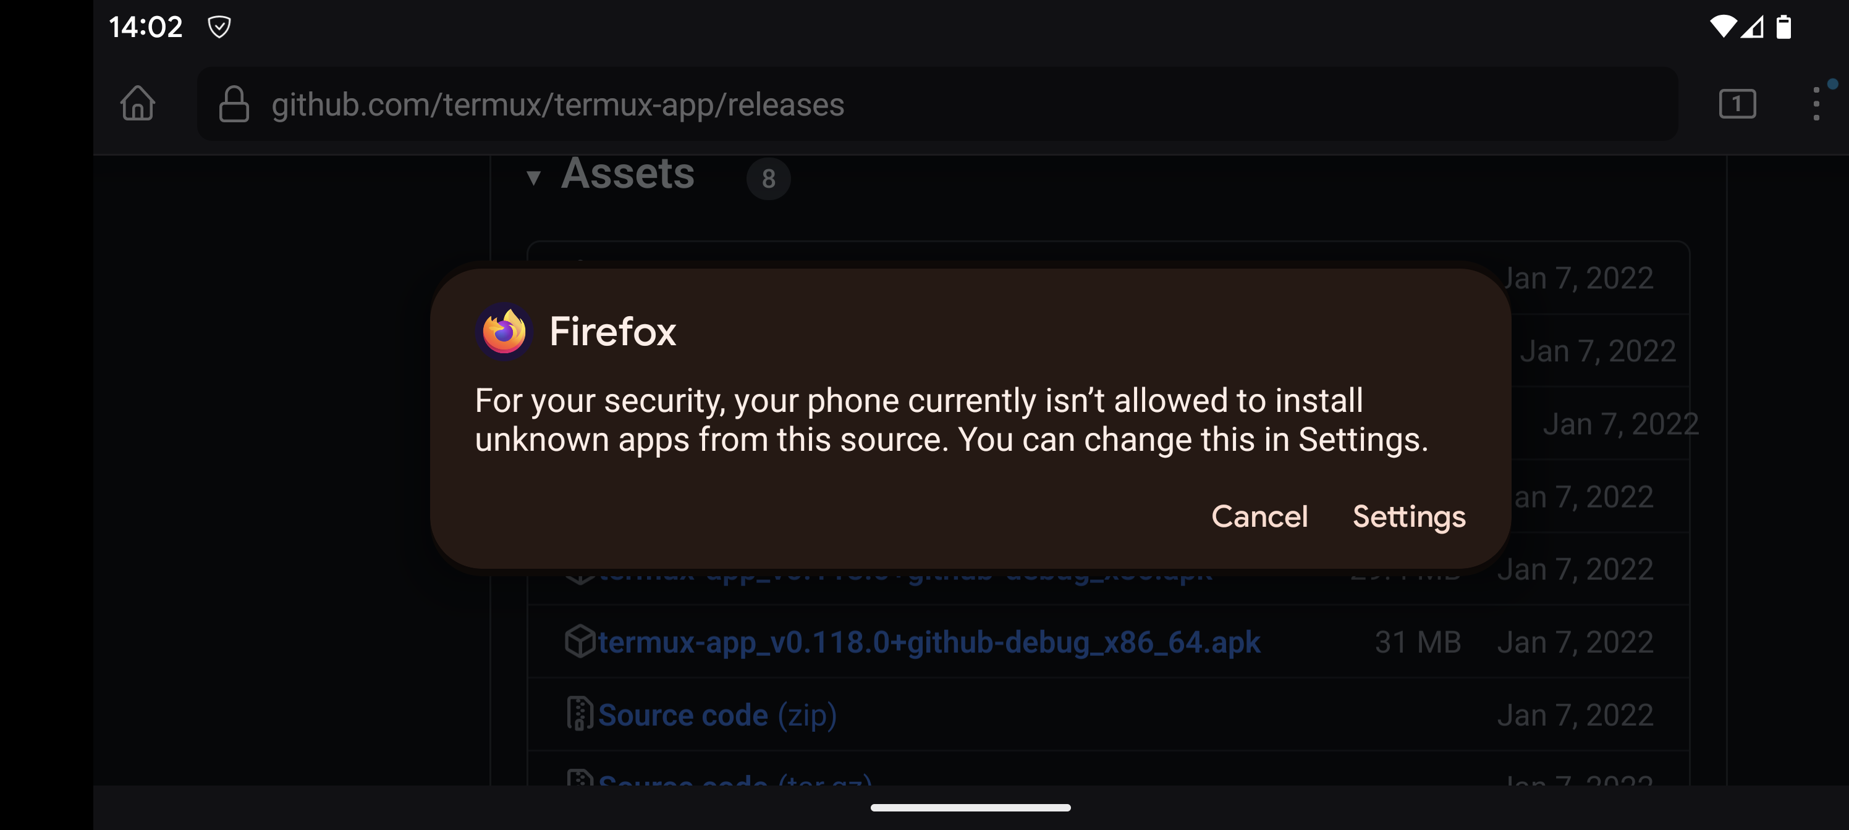1849x830 pixels.
Task: Open Settings from the security dialog
Action: [1408, 516]
